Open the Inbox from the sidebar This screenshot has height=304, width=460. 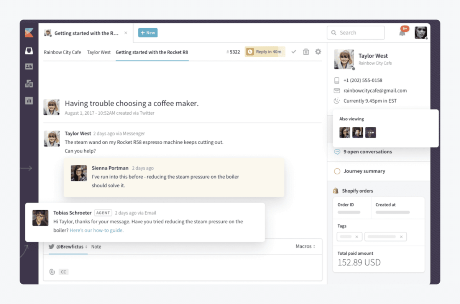[29, 51]
